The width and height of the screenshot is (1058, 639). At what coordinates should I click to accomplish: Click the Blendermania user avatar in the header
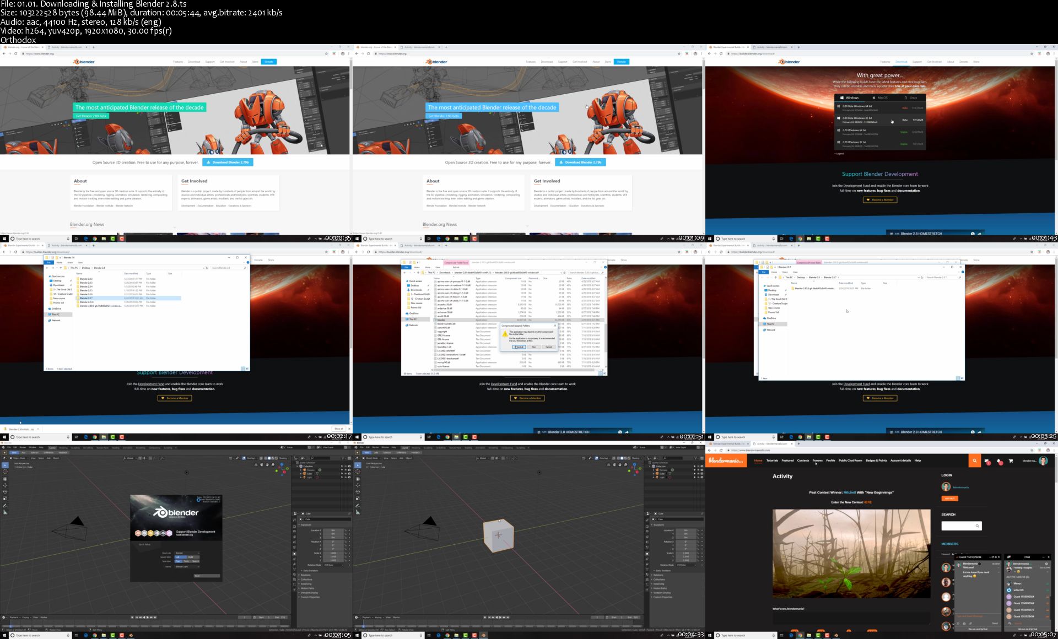1043,461
